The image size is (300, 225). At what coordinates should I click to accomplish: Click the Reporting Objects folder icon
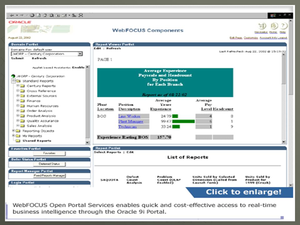coord(18,131)
